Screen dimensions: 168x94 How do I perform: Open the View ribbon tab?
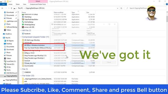coord(24,4)
